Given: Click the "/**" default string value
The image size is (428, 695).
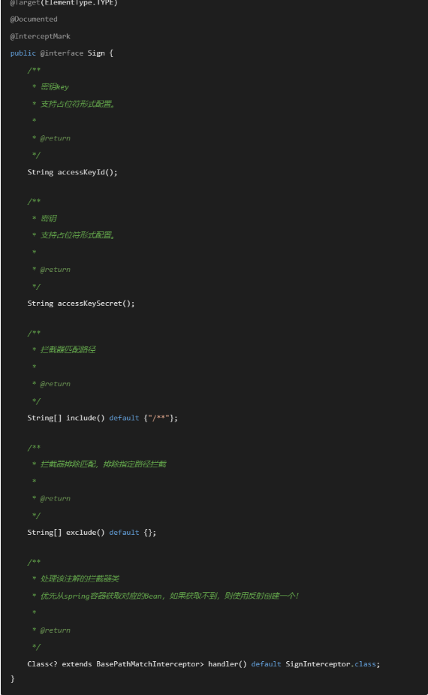Looking at the screenshot, I should [158, 418].
